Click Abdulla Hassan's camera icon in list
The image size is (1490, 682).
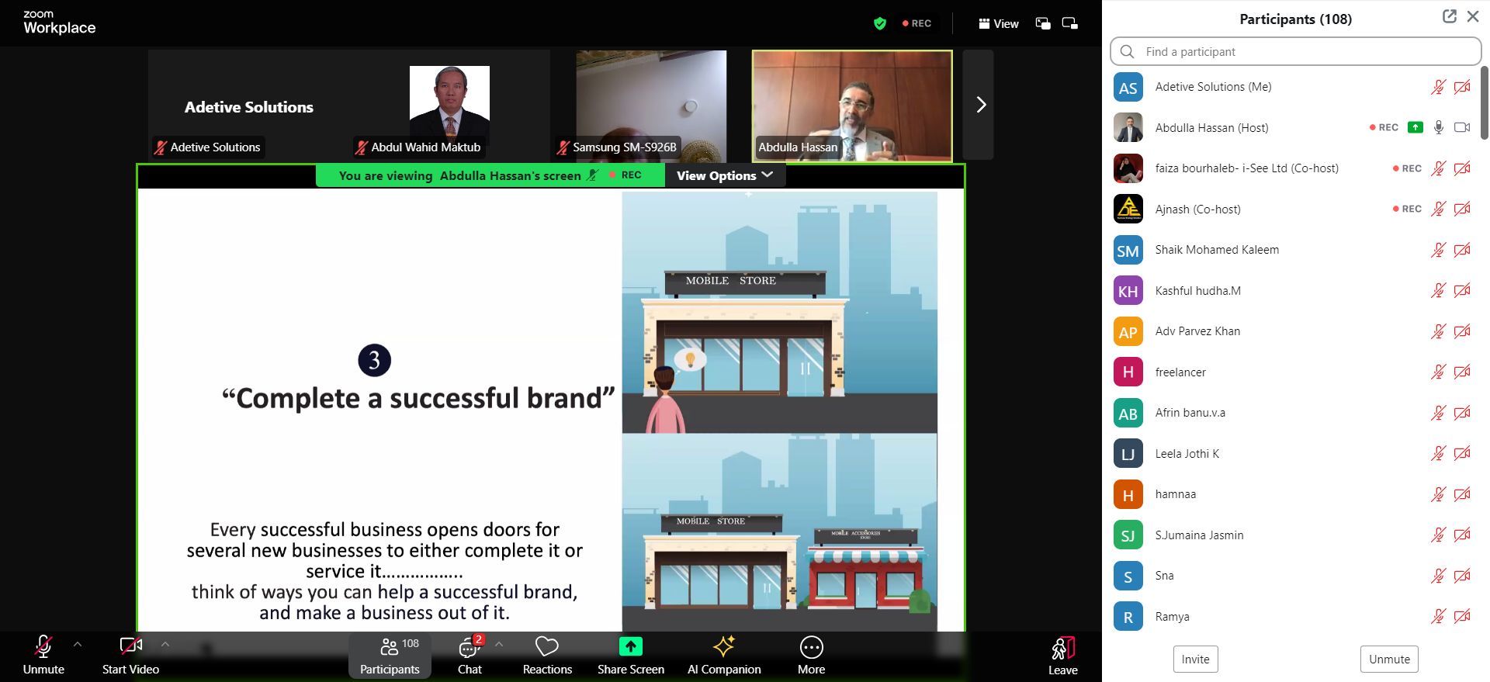coord(1462,127)
